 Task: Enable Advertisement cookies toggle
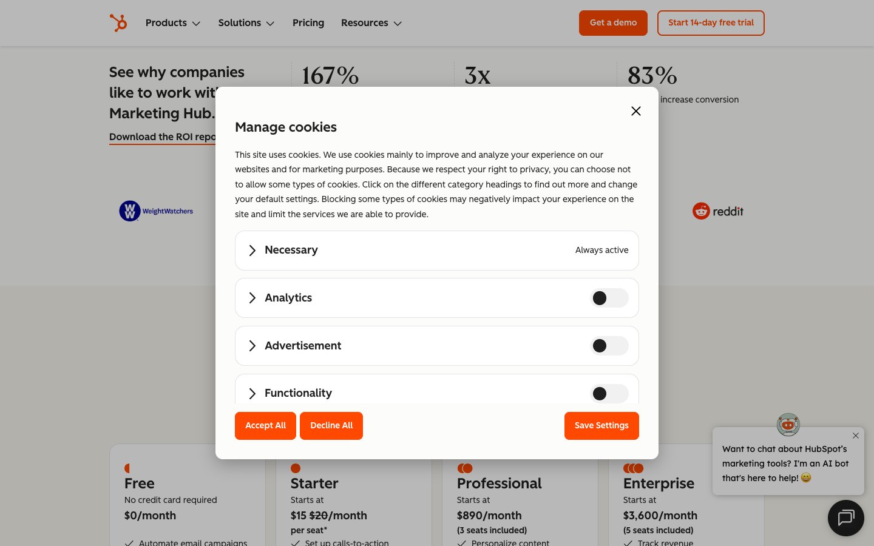(x=609, y=346)
